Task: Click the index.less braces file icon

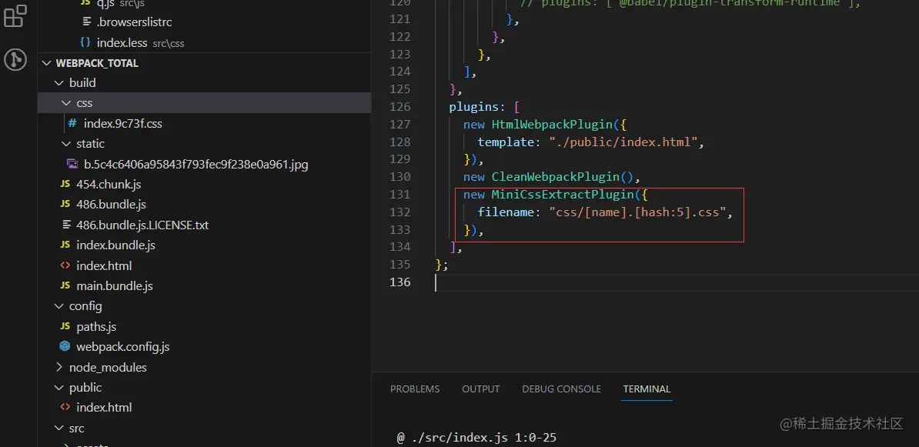Action: point(85,43)
